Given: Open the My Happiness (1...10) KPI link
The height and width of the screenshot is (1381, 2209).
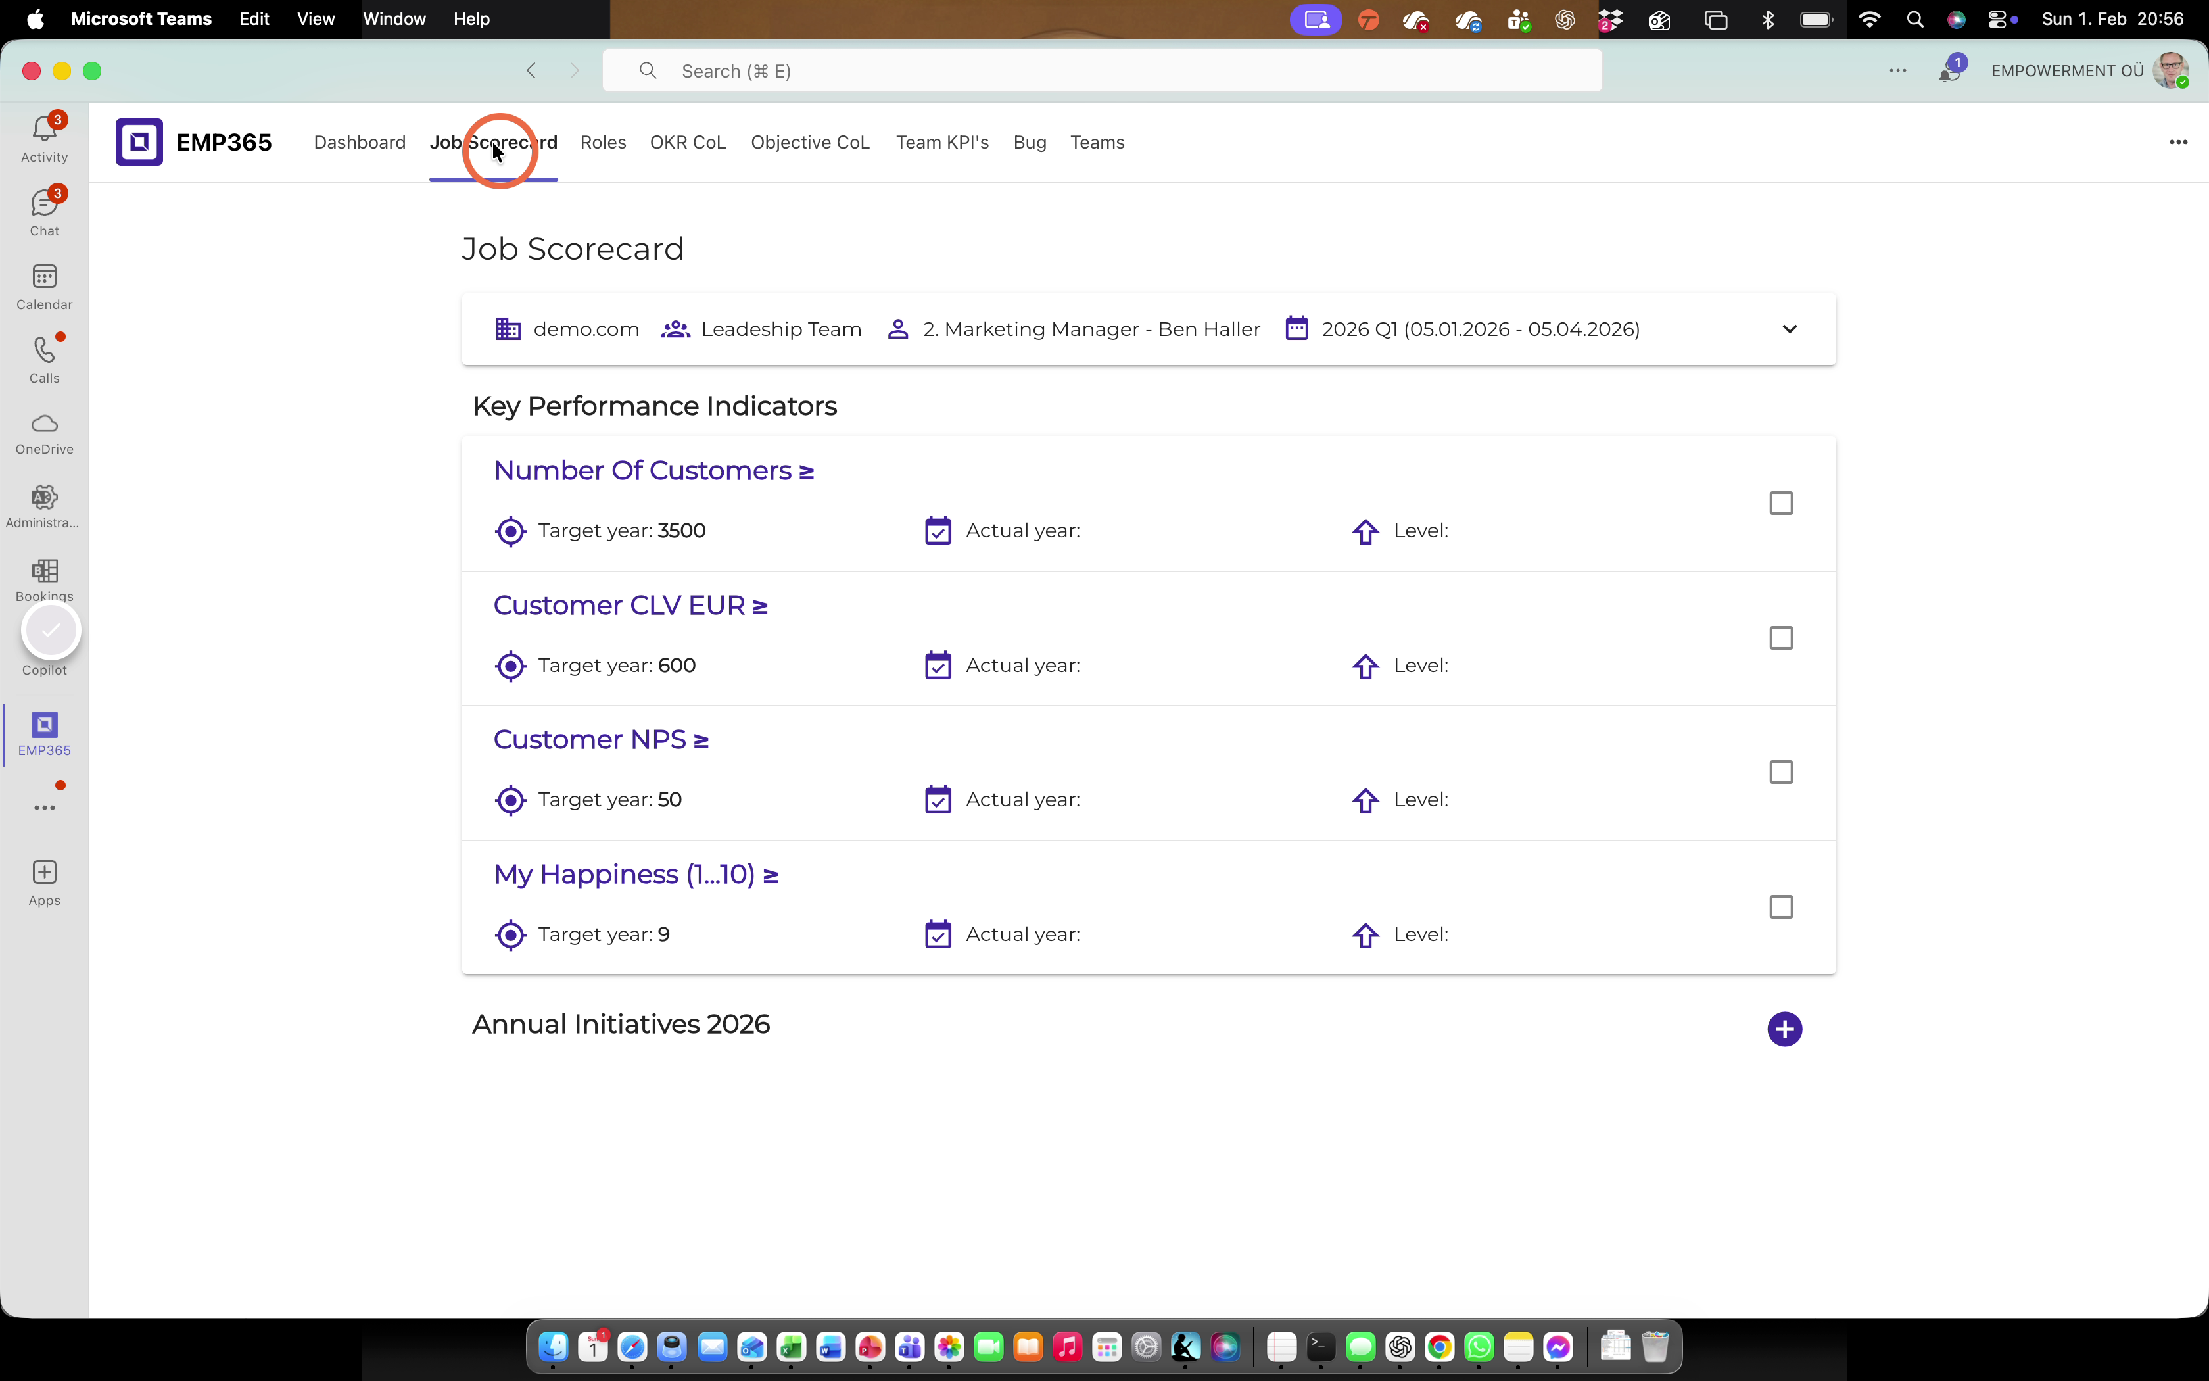Looking at the screenshot, I should (x=635, y=874).
